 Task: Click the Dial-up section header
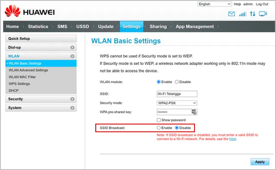pos(41,47)
